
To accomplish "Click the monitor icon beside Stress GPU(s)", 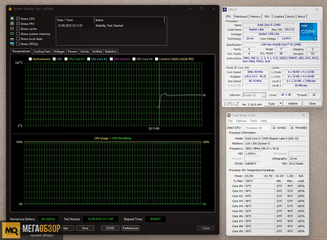I will click(12, 44).
